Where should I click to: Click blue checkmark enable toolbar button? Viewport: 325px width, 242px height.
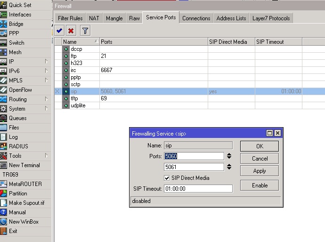(x=59, y=31)
